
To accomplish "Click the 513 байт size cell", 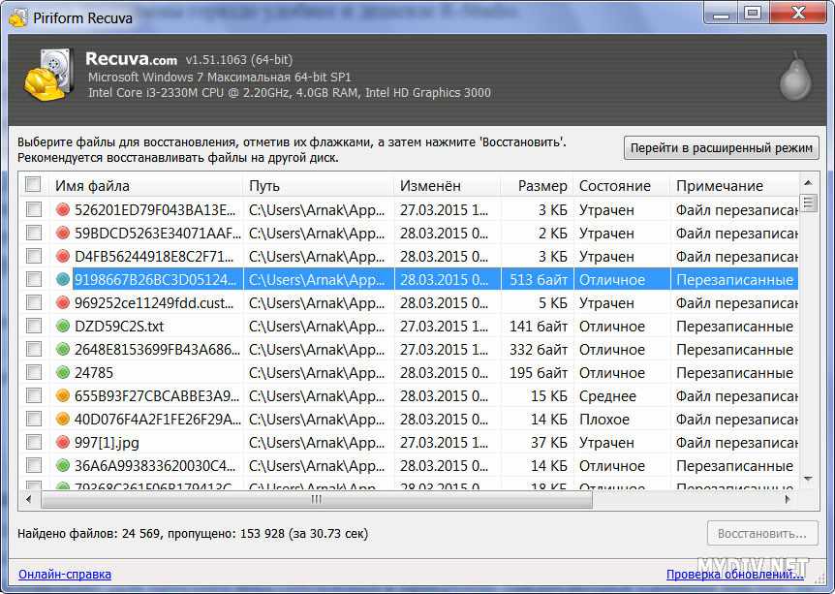I will tap(538, 280).
